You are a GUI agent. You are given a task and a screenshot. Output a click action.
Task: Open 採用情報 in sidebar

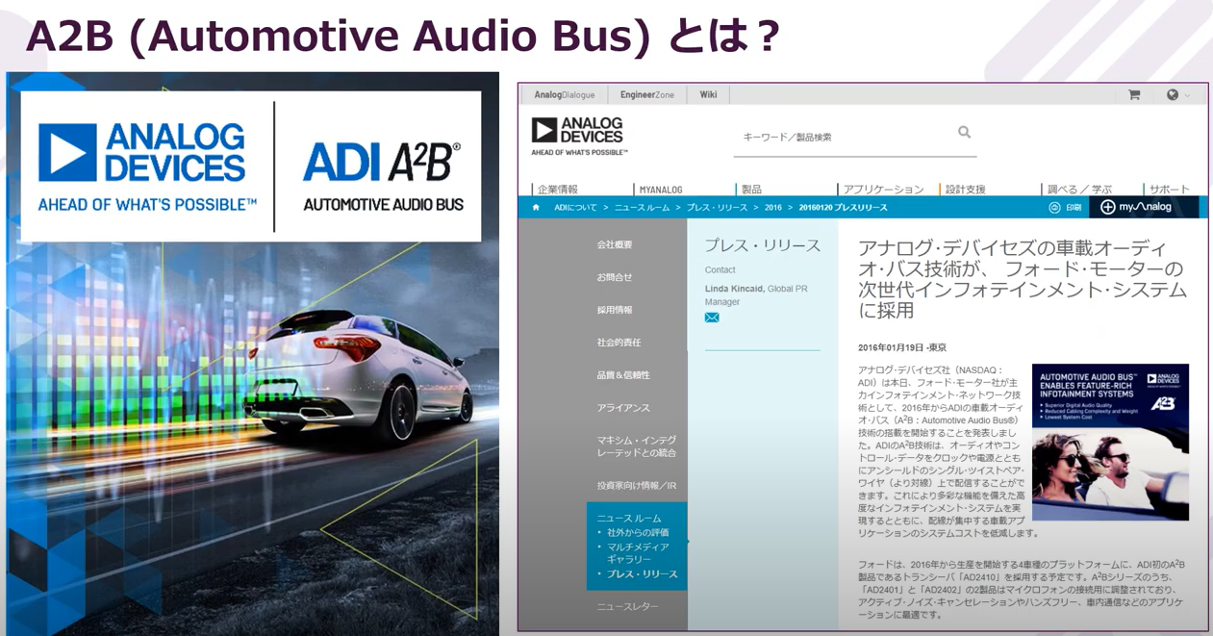pyautogui.click(x=615, y=310)
